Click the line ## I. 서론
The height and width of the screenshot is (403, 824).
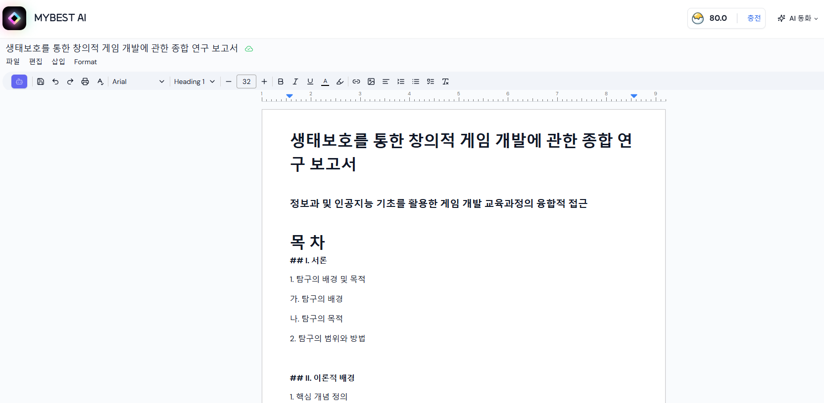[308, 260]
